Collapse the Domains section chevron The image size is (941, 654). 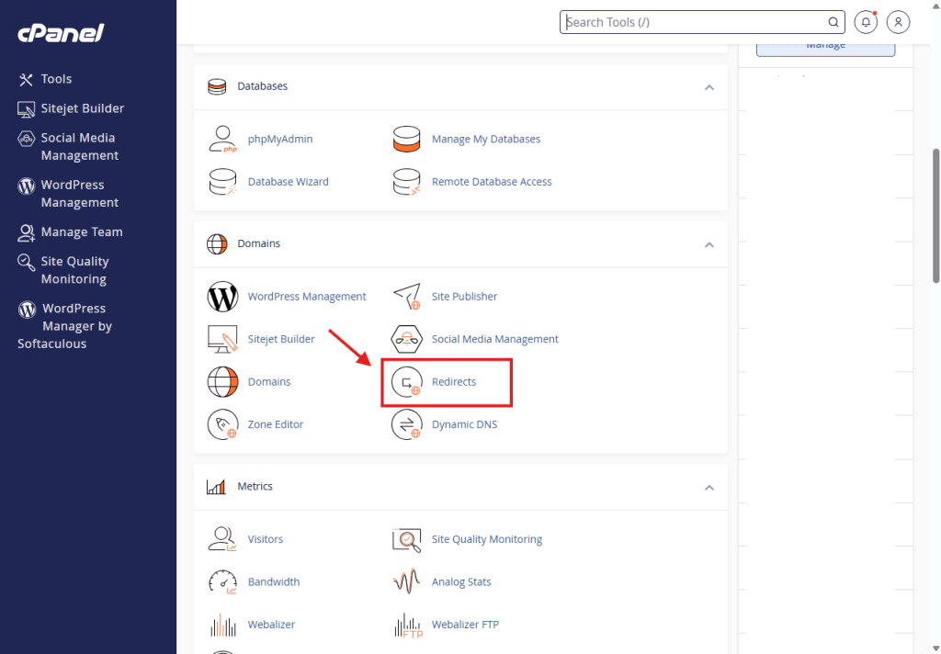click(709, 245)
